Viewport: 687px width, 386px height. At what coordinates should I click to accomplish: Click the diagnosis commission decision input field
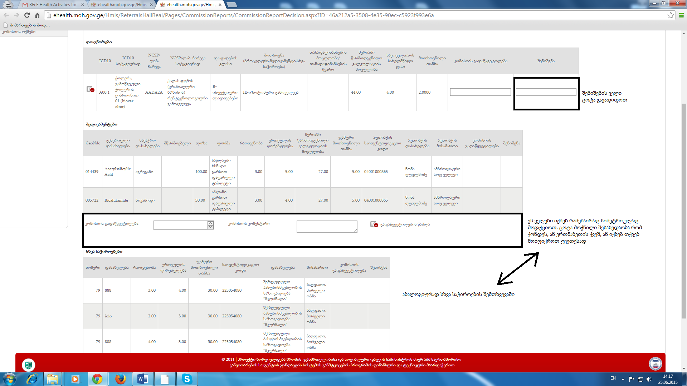(480, 92)
